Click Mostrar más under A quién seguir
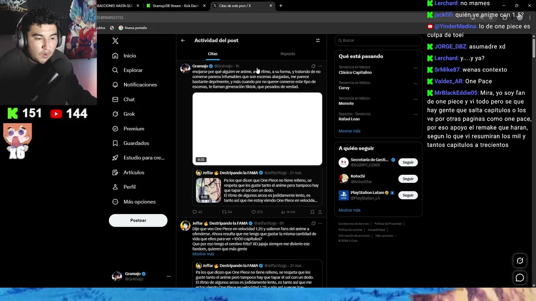Image resolution: width=536 pixels, height=301 pixels. pyautogui.click(x=349, y=210)
